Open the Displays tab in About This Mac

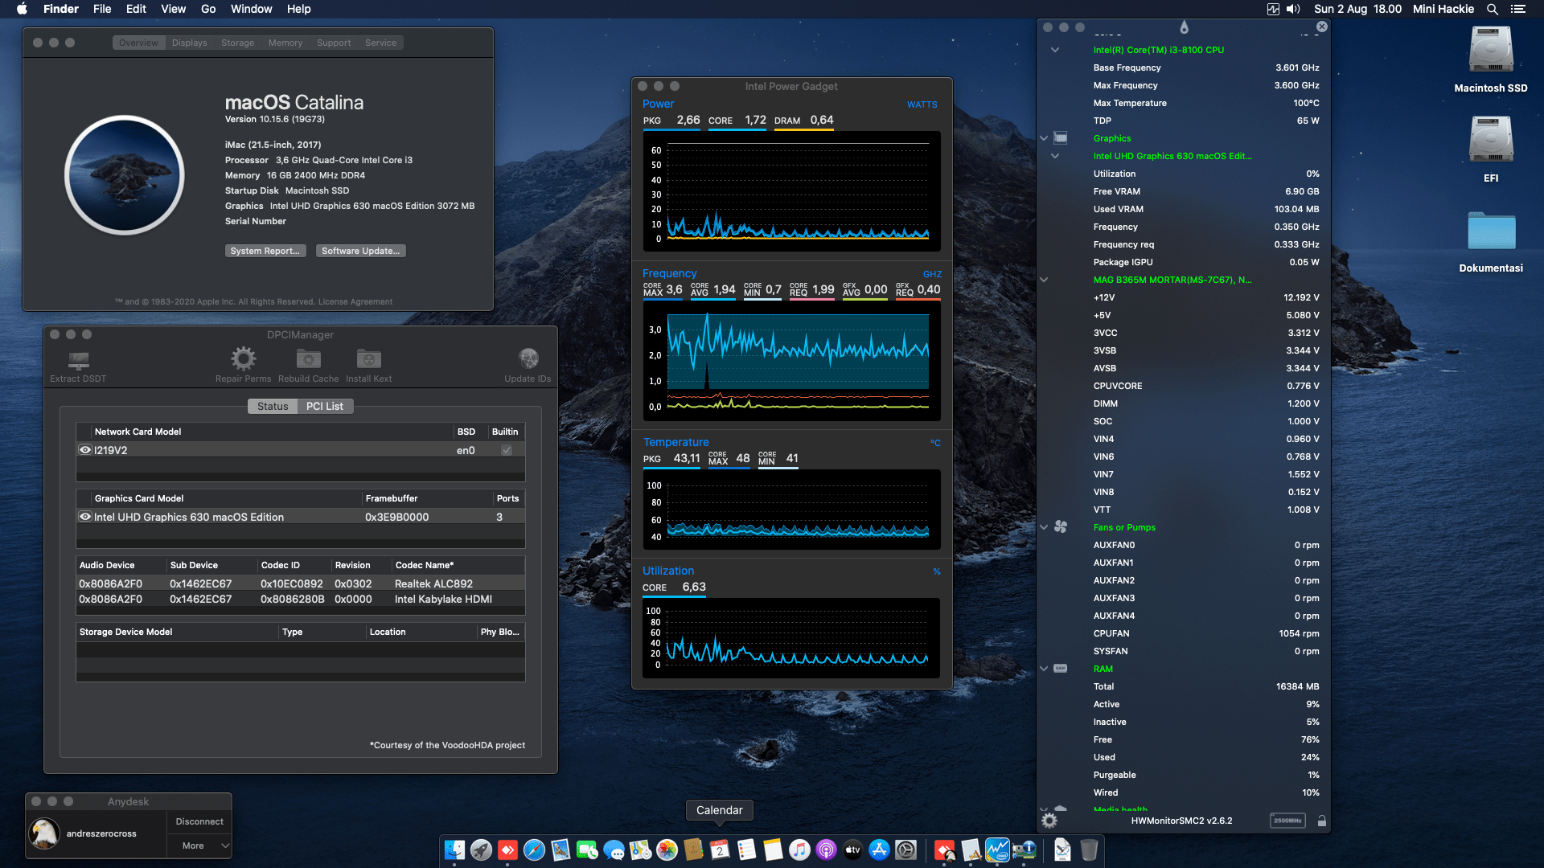click(x=188, y=42)
